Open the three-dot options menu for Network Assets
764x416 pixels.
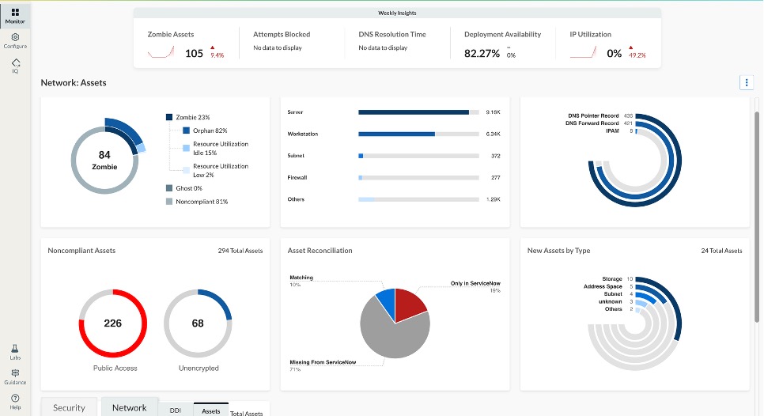coord(746,82)
